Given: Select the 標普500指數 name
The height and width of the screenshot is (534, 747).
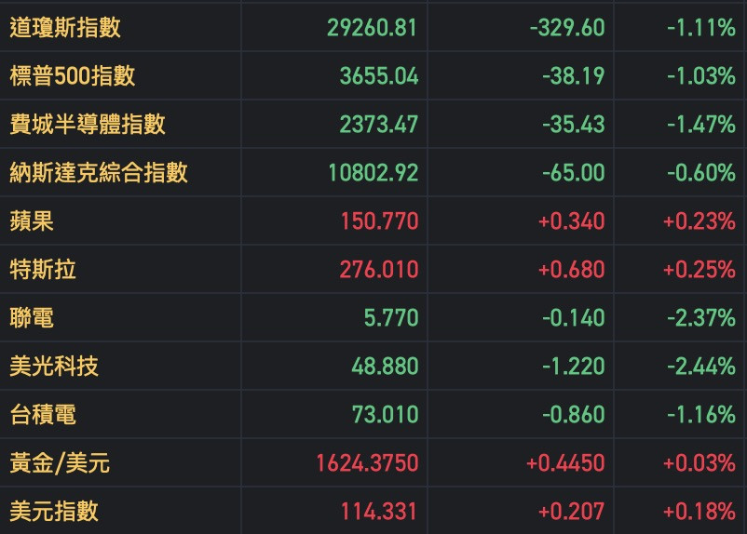Looking at the screenshot, I should [72, 75].
